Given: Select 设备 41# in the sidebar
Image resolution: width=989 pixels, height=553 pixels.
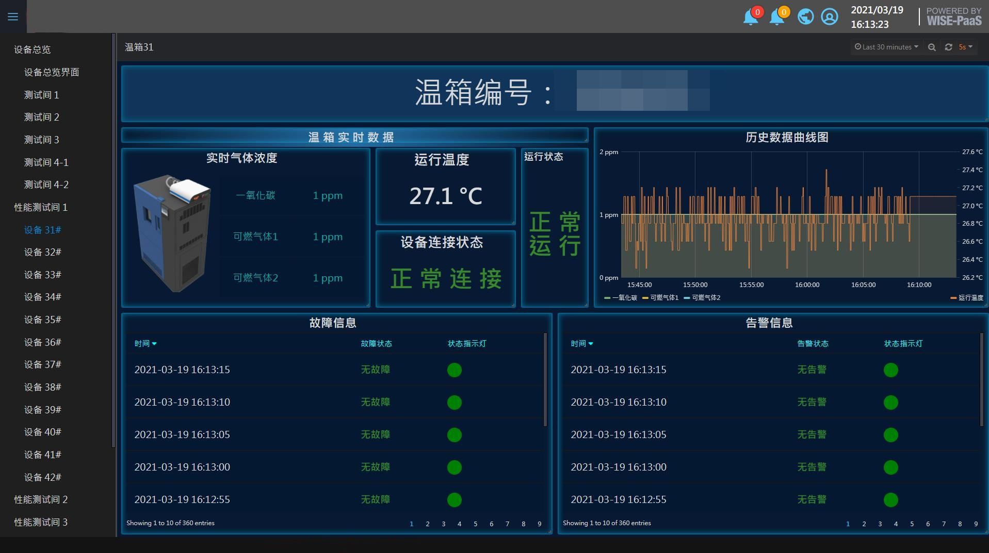Looking at the screenshot, I should 42,455.
